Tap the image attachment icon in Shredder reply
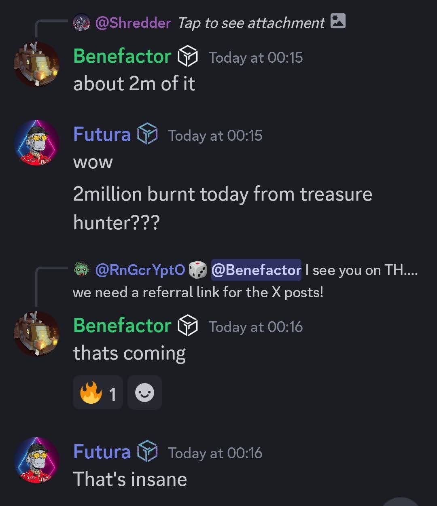The width and height of the screenshot is (437, 506). coord(338,21)
